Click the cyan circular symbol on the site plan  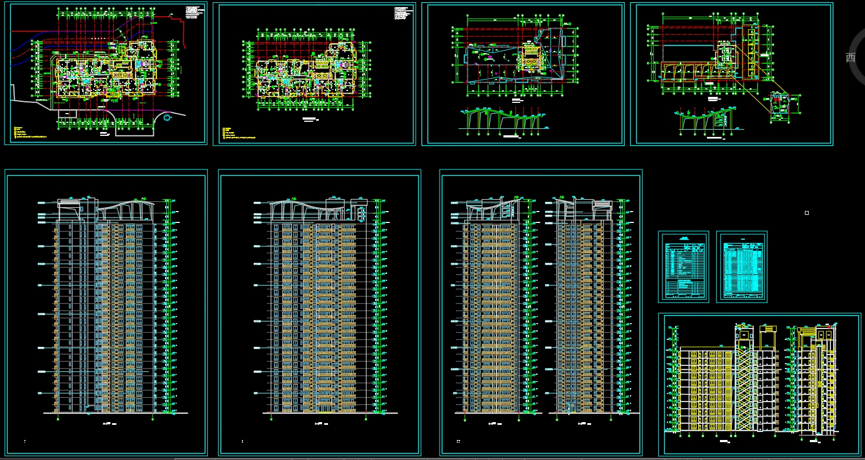(167, 116)
